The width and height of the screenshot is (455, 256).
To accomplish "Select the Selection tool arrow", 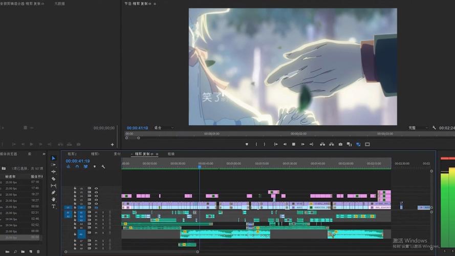I will tap(53, 158).
